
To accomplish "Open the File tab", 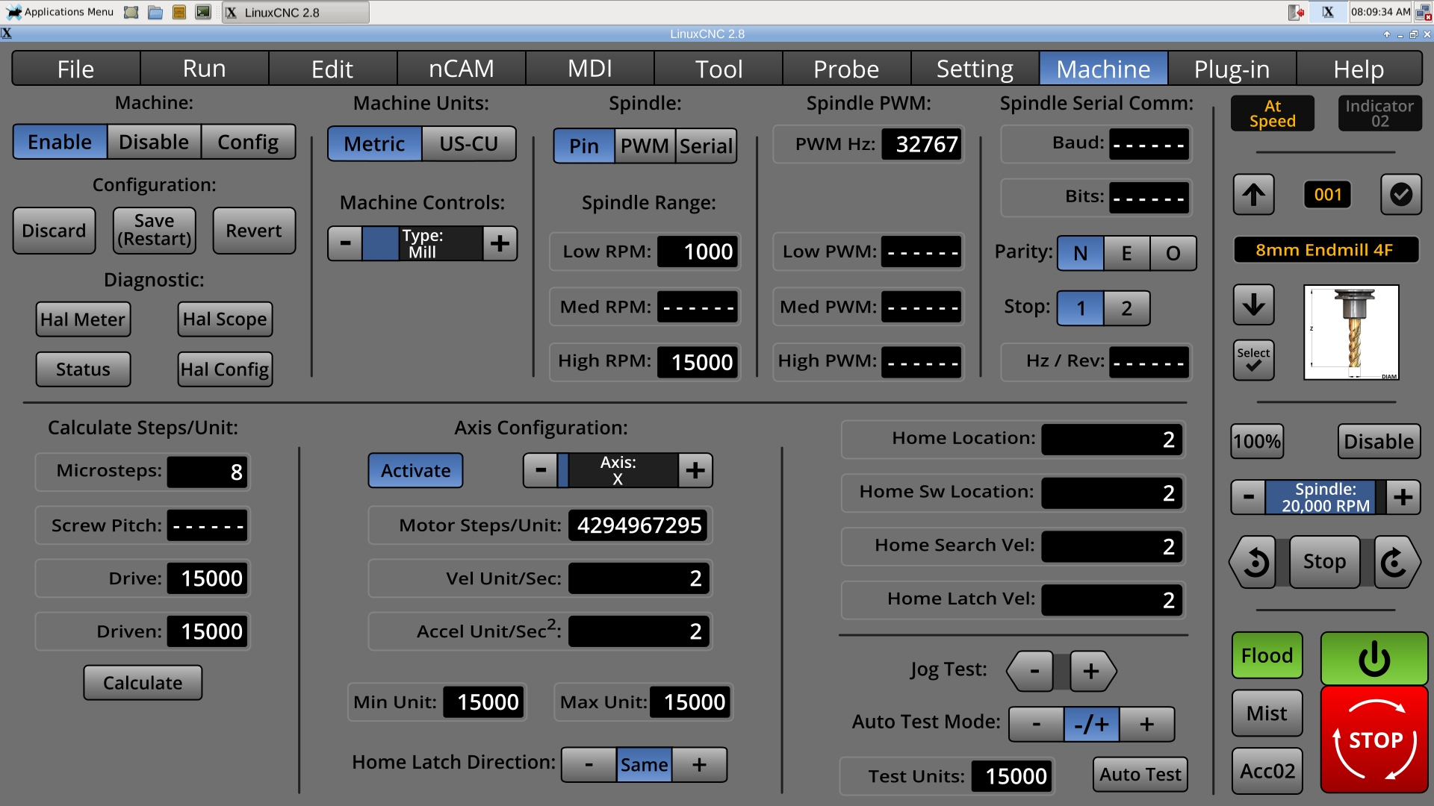I will coord(75,69).
